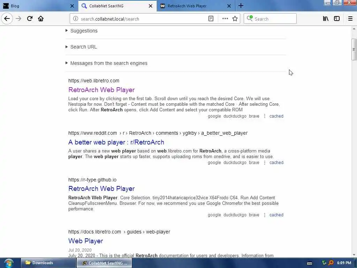Show site information icon in address bar
The image size is (357, 268).
[x=76, y=19]
